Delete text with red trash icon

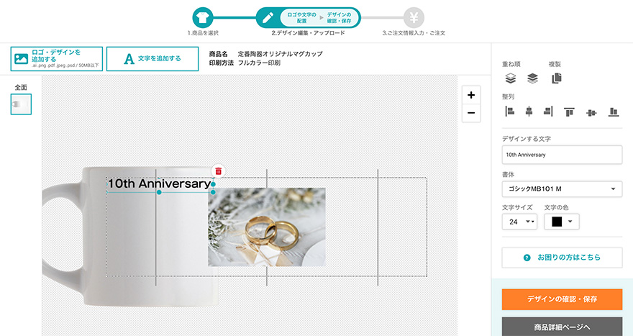tap(219, 171)
